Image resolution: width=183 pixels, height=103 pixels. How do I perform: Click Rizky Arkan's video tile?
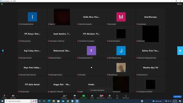tap(150, 34)
